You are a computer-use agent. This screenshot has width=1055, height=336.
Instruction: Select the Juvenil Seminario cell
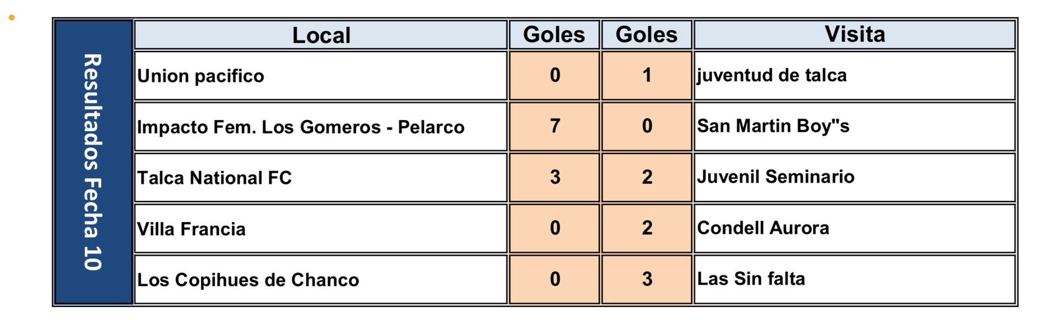click(855, 177)
